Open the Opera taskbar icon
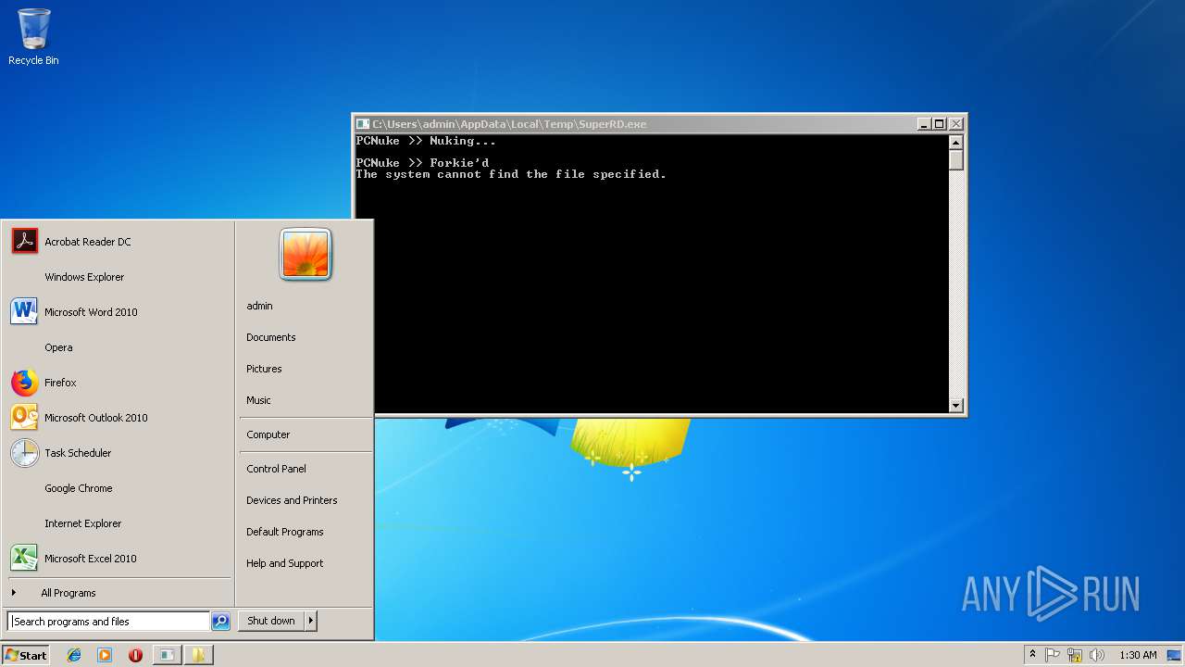This screenshot has width=1185, height=667. (x=135, y=655)
